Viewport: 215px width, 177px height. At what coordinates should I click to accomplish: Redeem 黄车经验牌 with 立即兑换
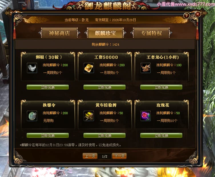point(105,135)
